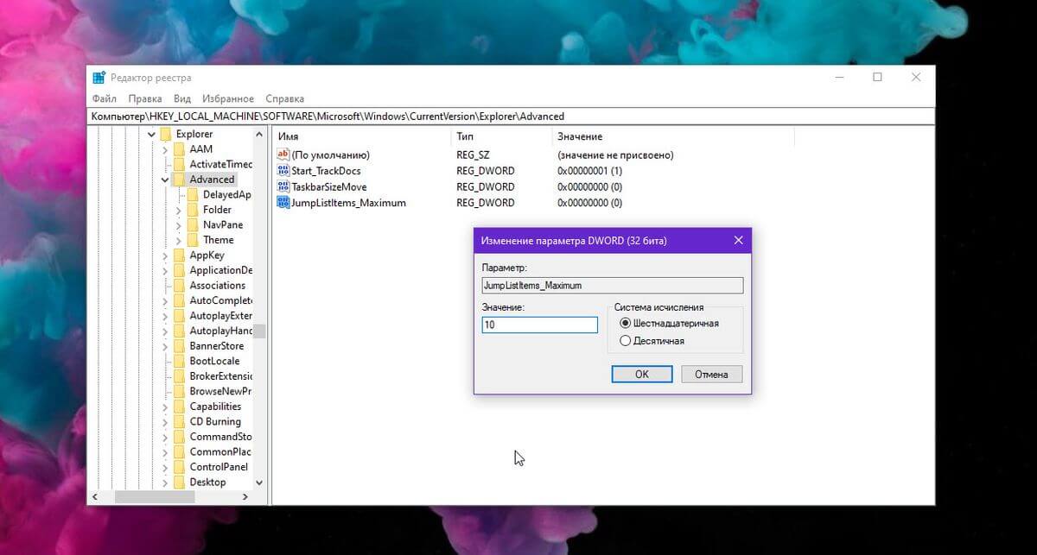The image size is (1037, 555).
Task: Open the Правка menu
Action: coord(145,98)
